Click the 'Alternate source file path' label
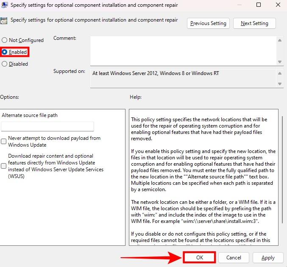The height and width of the screenshot is (267, 287). pyautogui.click(x=30, y=115)
